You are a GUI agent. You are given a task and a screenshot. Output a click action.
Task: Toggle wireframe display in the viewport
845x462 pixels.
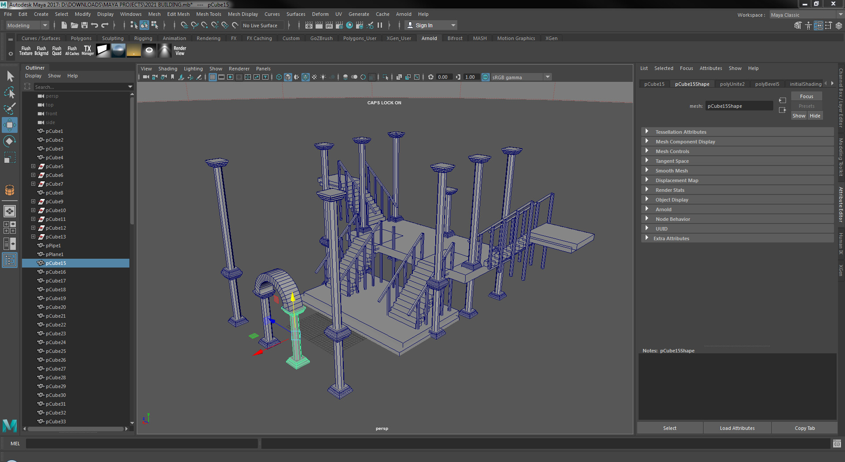(x=279, y=77)
